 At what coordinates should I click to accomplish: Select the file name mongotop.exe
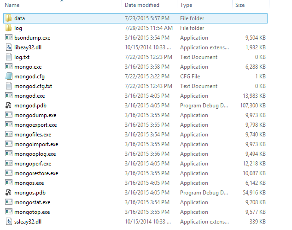click(x=32, y=212)
